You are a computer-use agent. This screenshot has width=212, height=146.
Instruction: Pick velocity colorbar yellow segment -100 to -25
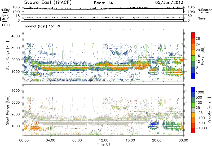click(x=193, y=115)
